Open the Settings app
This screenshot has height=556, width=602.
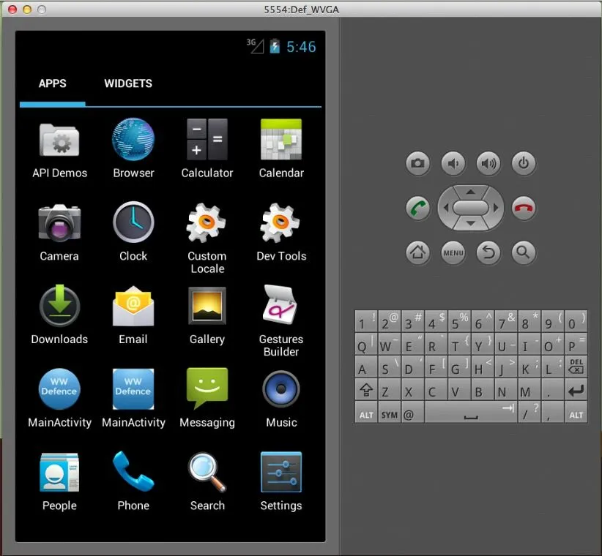281,473
